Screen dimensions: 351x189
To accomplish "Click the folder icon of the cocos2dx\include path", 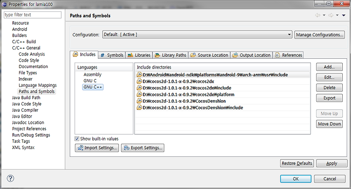I will (x=139, y=87).
